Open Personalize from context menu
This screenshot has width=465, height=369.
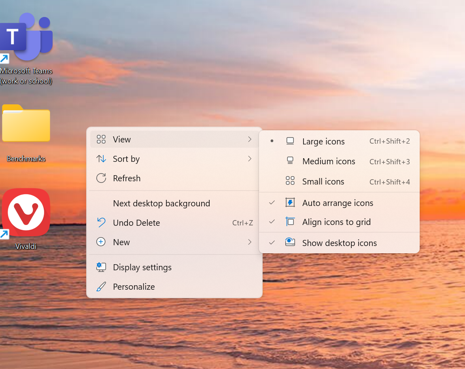click(174, 286)
